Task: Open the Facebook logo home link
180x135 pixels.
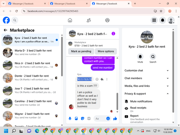Action: point(6,20)
